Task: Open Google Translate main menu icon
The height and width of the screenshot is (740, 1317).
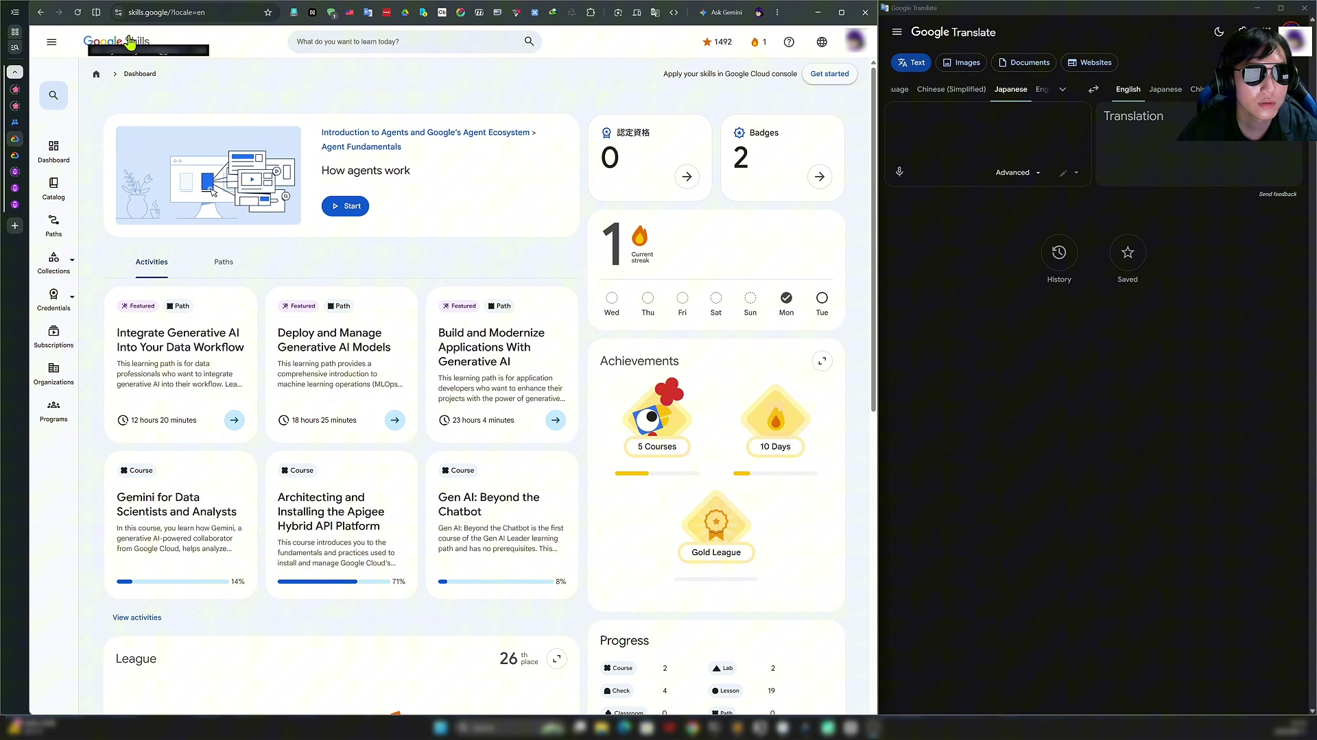Action: (x=897, y=32)
